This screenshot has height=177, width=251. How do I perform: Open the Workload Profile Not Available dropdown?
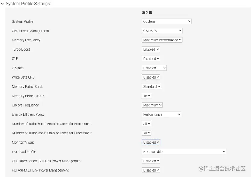[184, 152]
